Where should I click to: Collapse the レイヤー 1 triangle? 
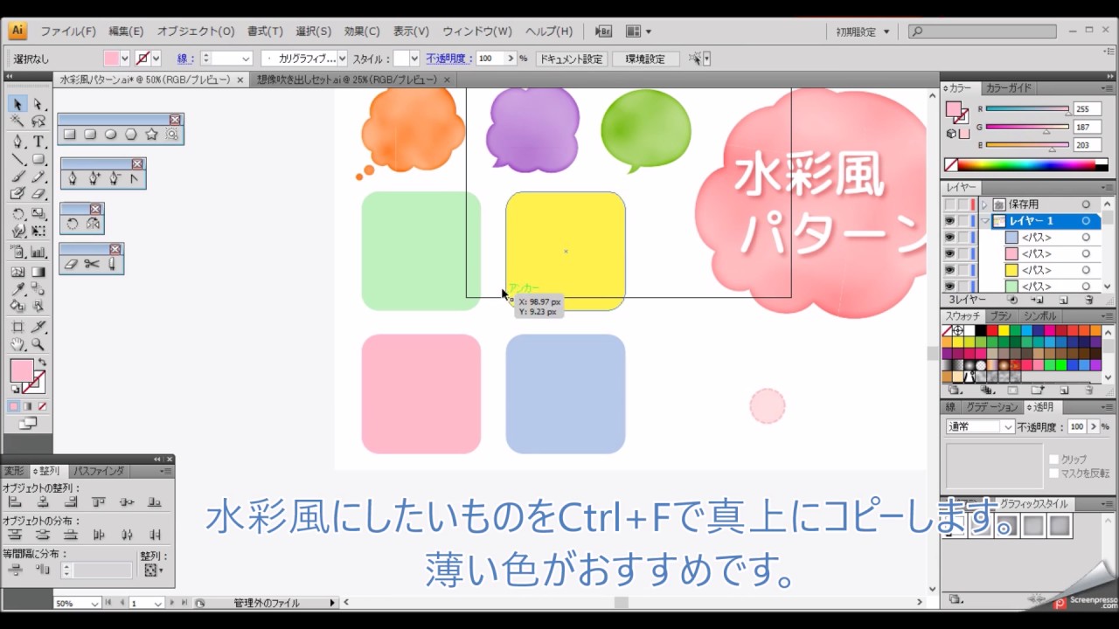click(984, 221)
